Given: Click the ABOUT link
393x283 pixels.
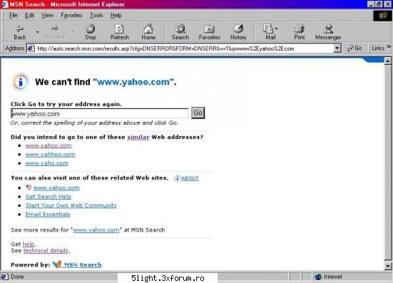Looking at the screenshot, I should pyautogui.click(x=190, y=178).
